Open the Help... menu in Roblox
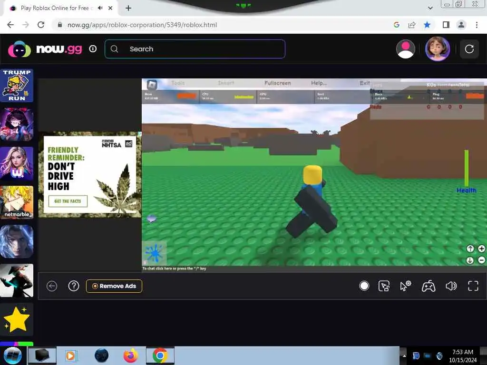The width and height of the screenshot is (487, 365). click(x=319, y=83)
